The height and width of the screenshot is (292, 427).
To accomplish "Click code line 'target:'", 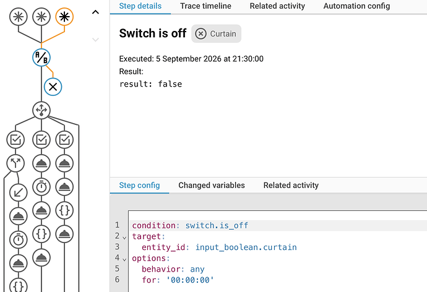I will 149,236.
